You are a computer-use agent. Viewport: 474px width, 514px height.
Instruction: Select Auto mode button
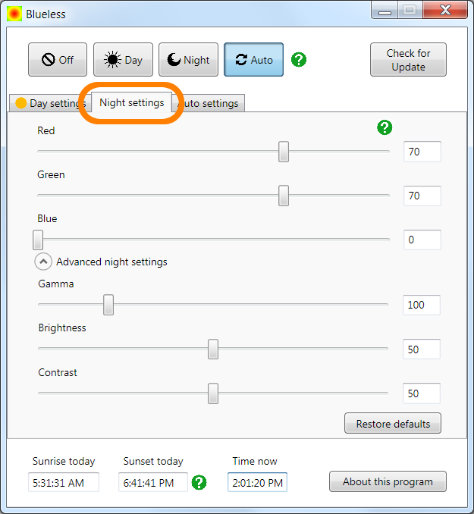click(x=253, y=60)
